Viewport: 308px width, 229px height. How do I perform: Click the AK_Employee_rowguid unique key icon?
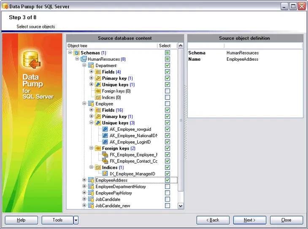pyautogui.click(x=105, y=129)
